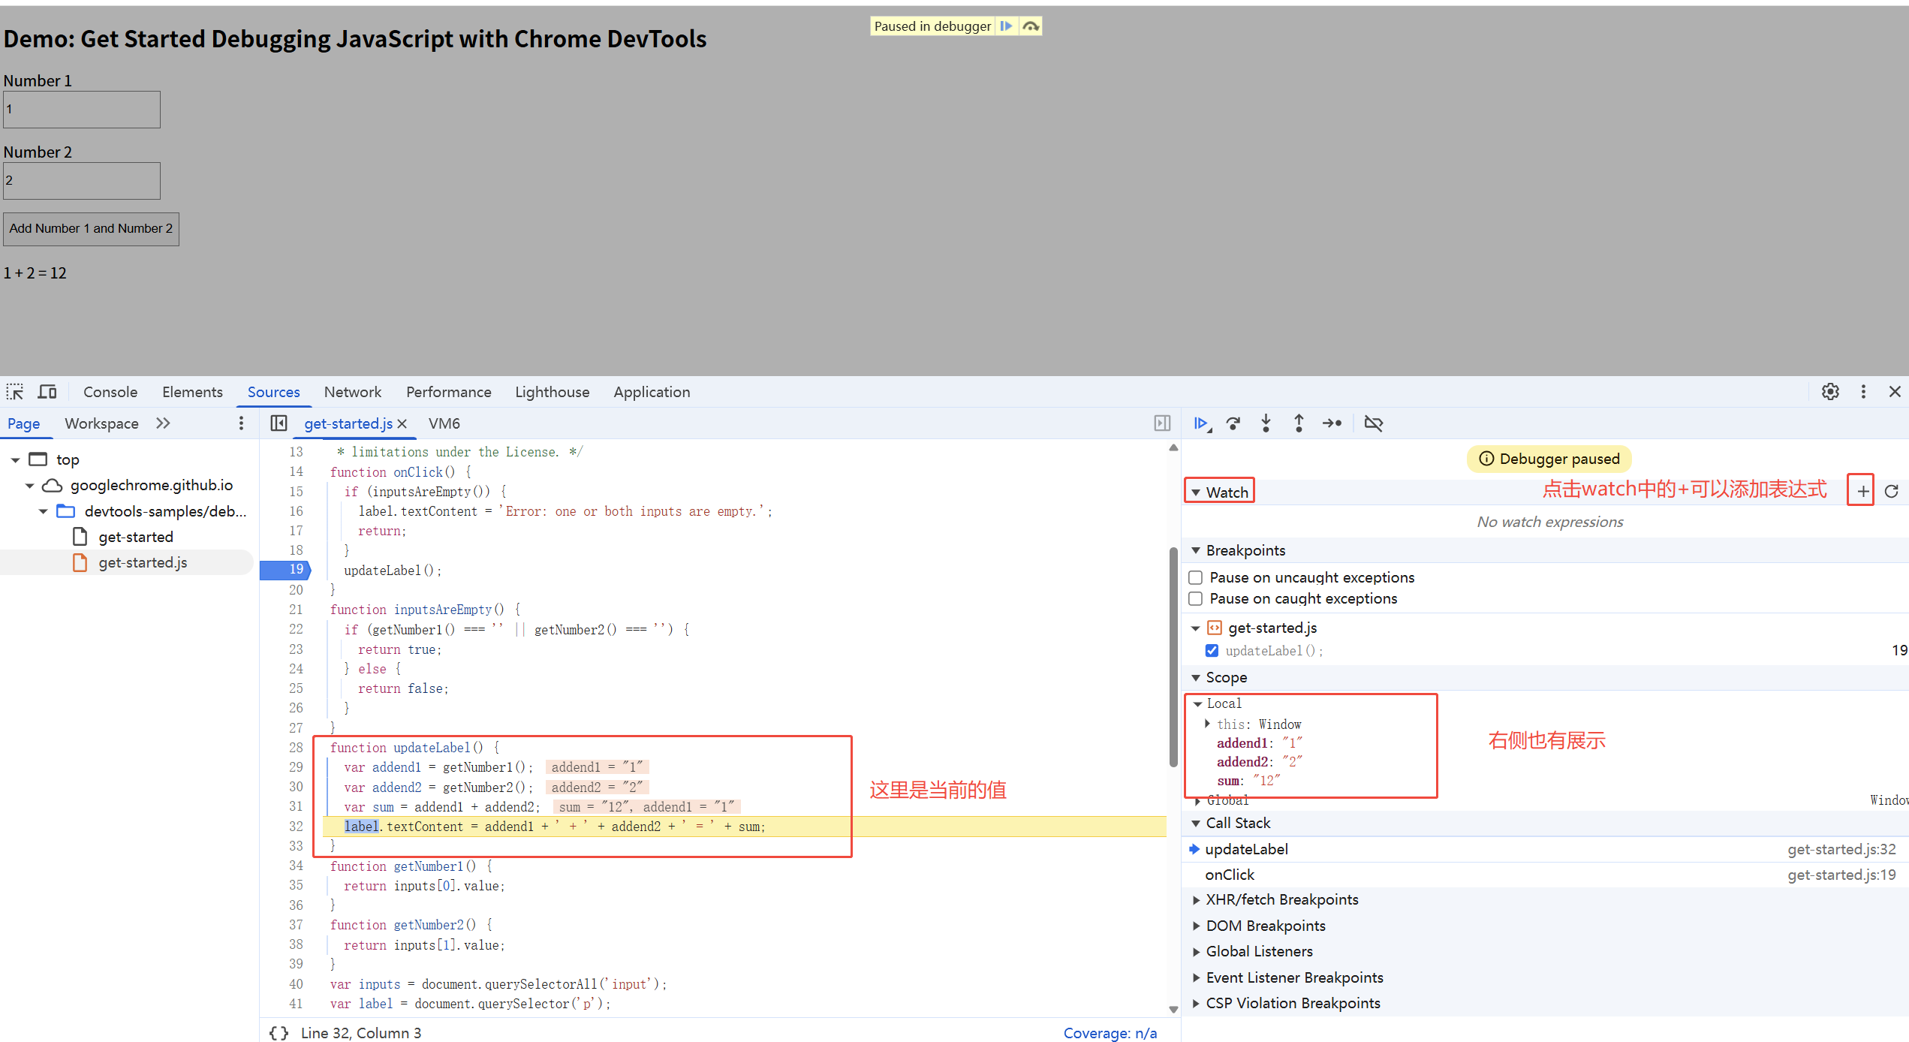Enable Pause on caught exceptions
The image size is (1909, 1042).
[x=1196, y=598]
